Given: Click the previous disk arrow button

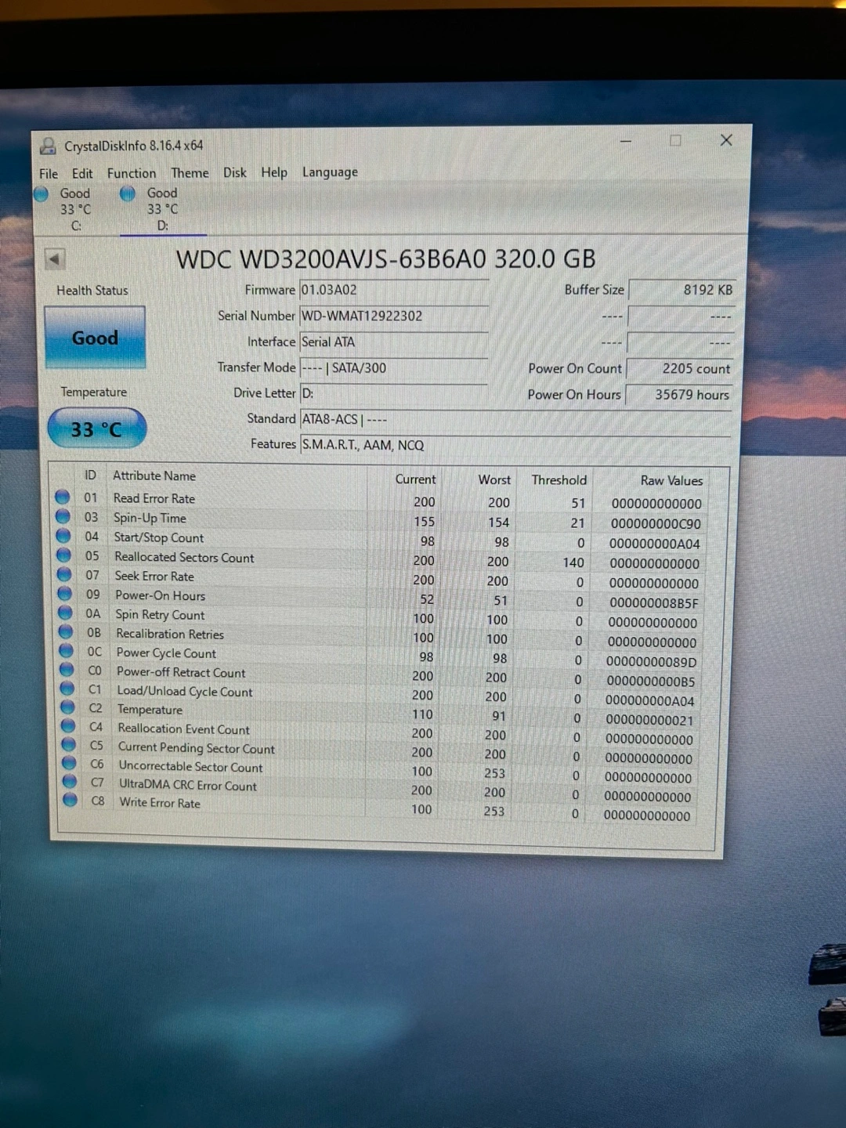Looking at the screenshot, I should (x=55, y=258).
